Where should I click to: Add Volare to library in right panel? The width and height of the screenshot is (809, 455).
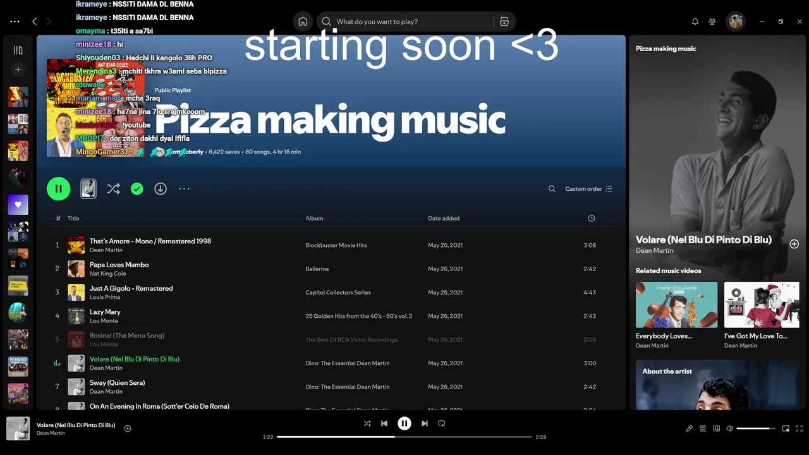click(794, 244)
